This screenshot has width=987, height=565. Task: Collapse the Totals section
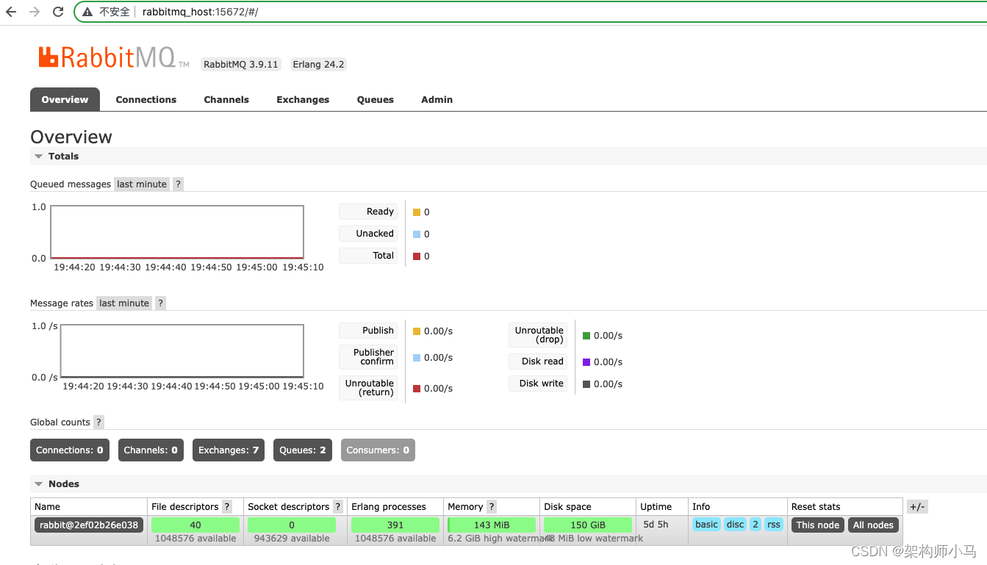coord(38,156)
